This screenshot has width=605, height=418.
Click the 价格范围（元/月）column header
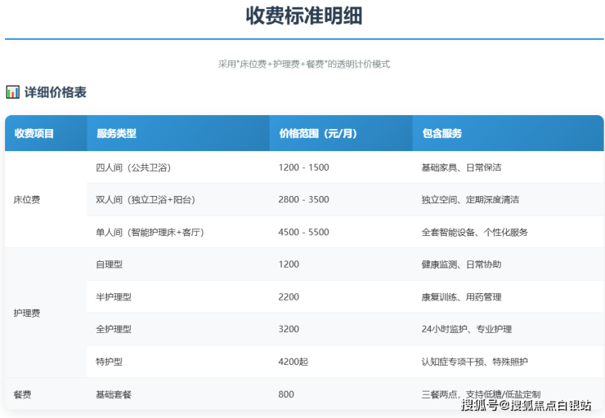pos(317,133)
